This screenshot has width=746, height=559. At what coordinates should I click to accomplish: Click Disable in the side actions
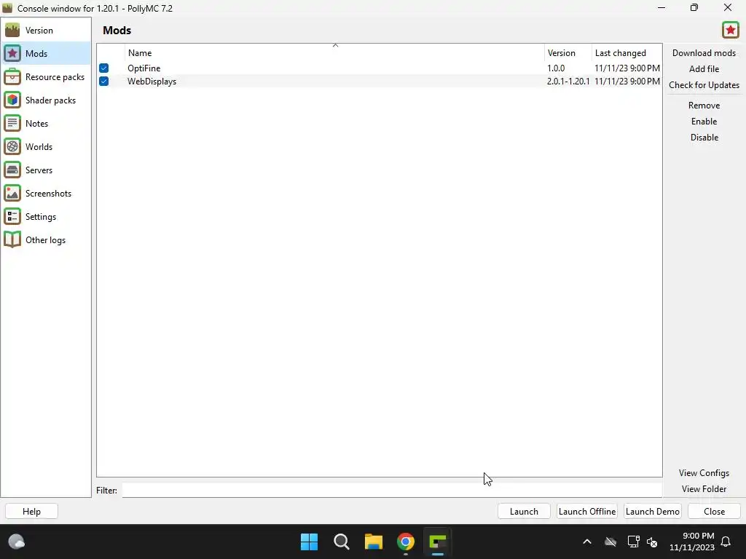click(704, 138)
